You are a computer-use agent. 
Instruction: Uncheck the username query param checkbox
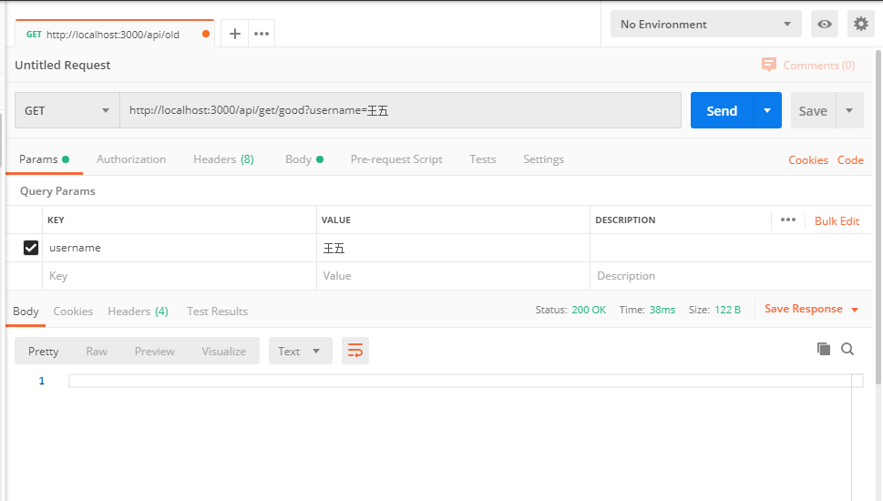31,248
